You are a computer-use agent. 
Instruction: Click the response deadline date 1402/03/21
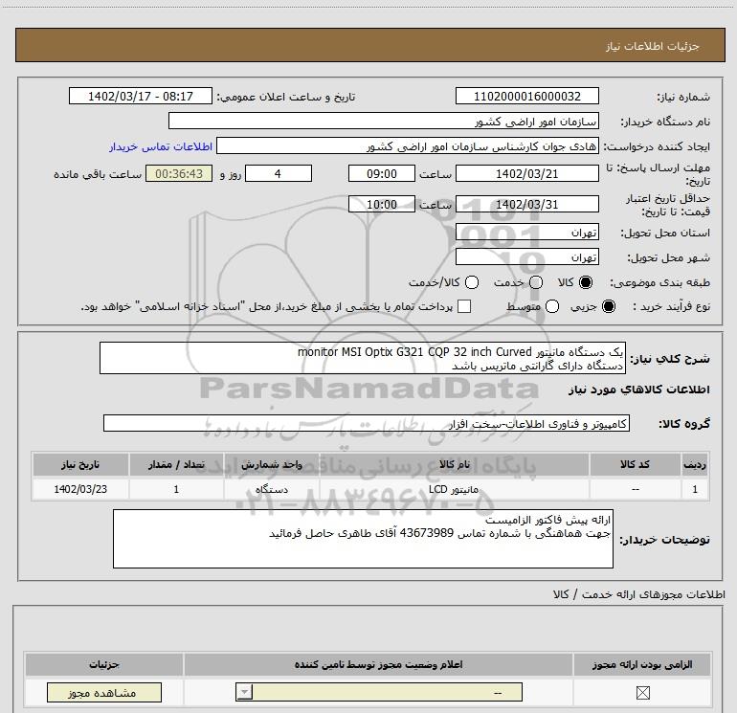(x=526, y=173)
